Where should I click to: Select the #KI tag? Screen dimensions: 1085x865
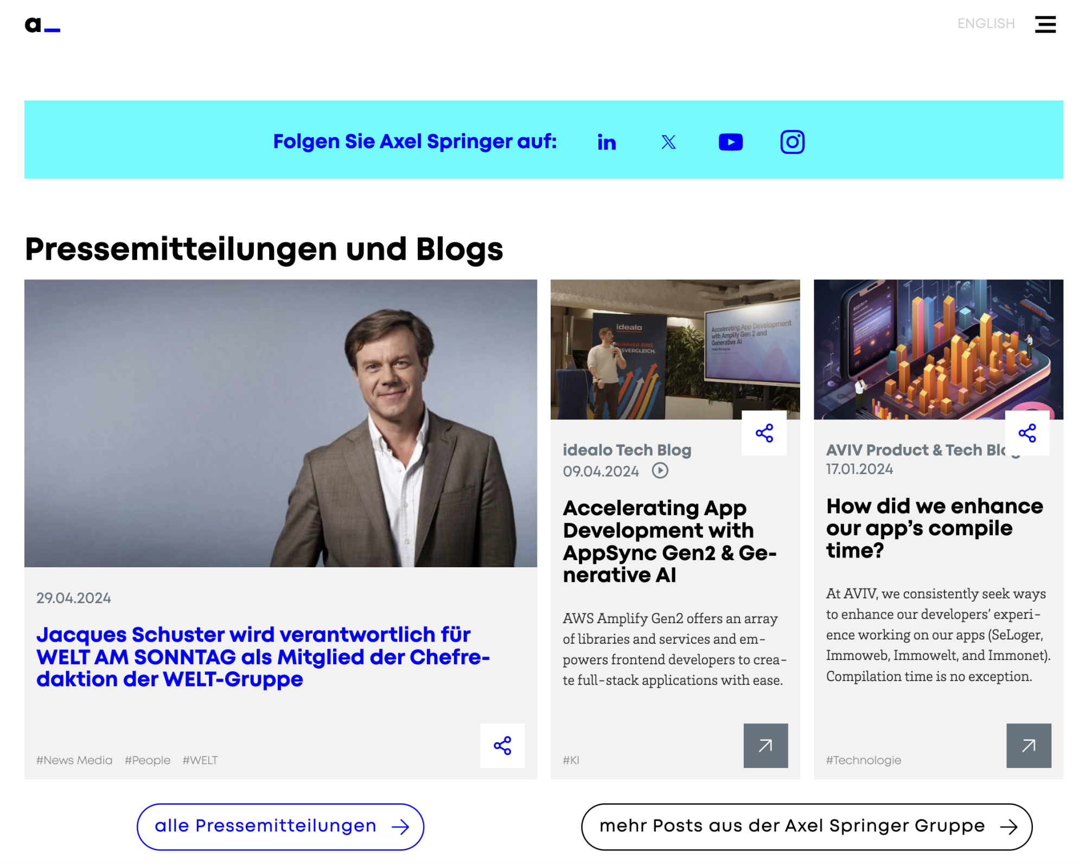pyautogui.click(x=571, y=760)
